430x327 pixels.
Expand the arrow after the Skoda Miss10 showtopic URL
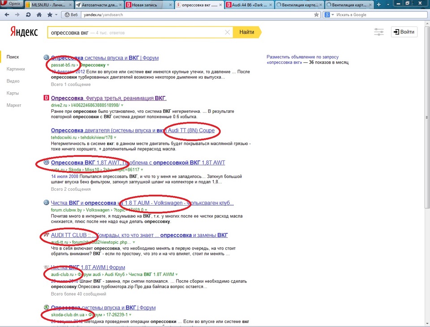[142, 170]
